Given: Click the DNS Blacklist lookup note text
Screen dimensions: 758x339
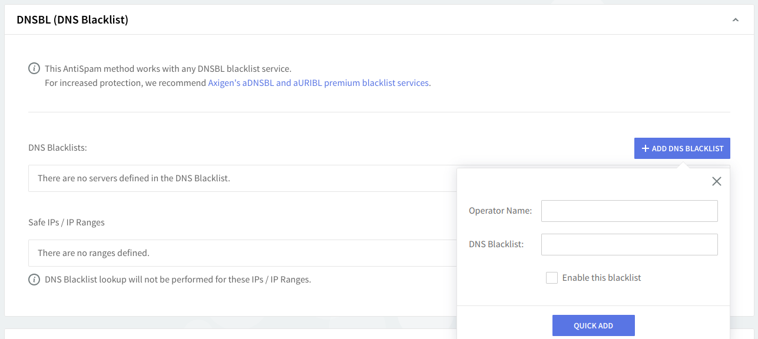Looking at the screenshot, I should click(178, 280).
